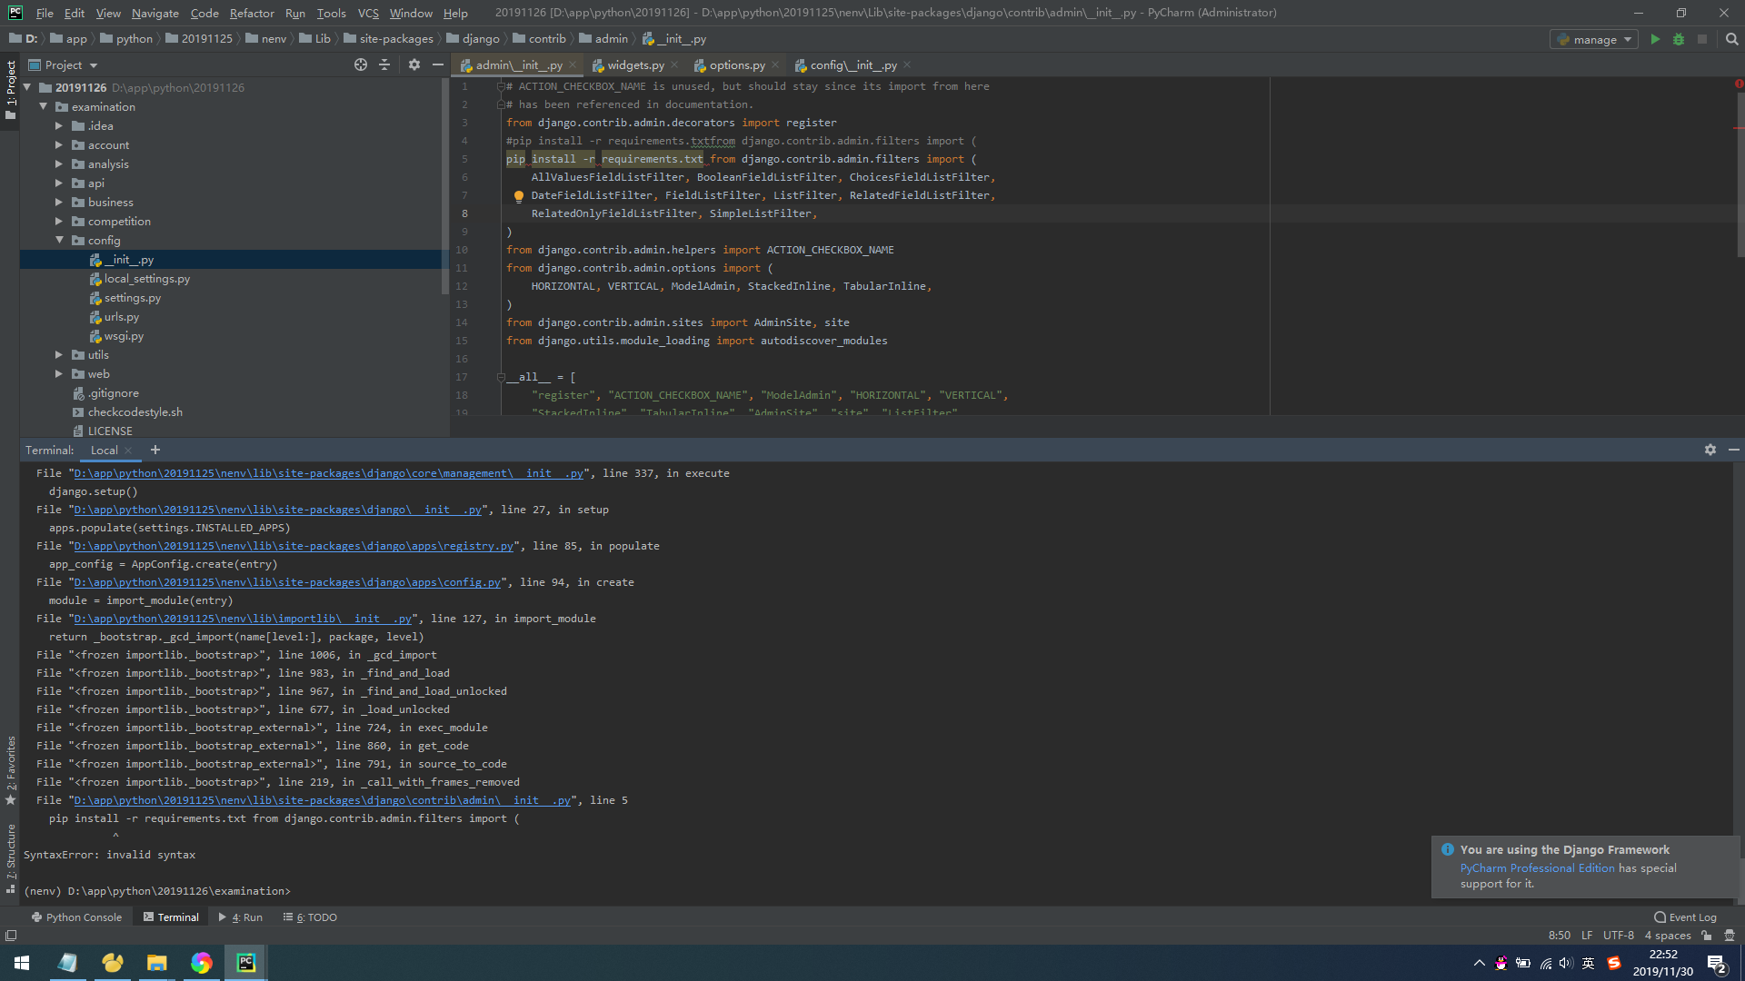Click the PyCharm taskbar icon
This screenshot has width=1745, height=981.
[x=245, y=963]
